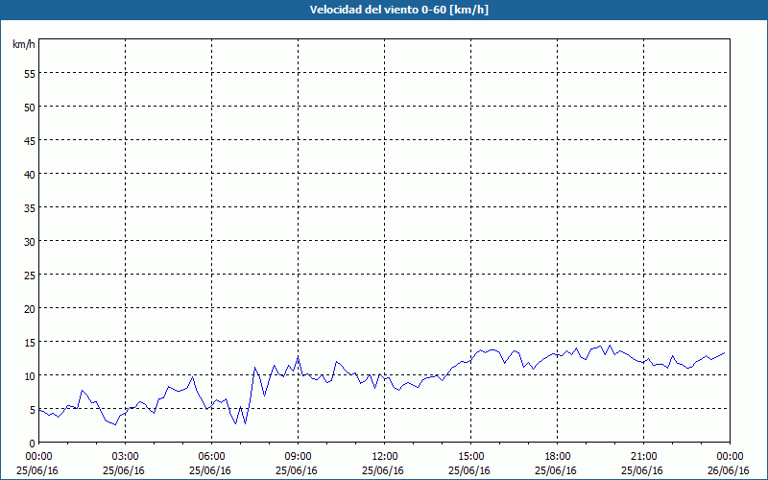The image size is (768, 480).
Task: Click the 25 y-axis tick label
Action: tap(29, 275)
